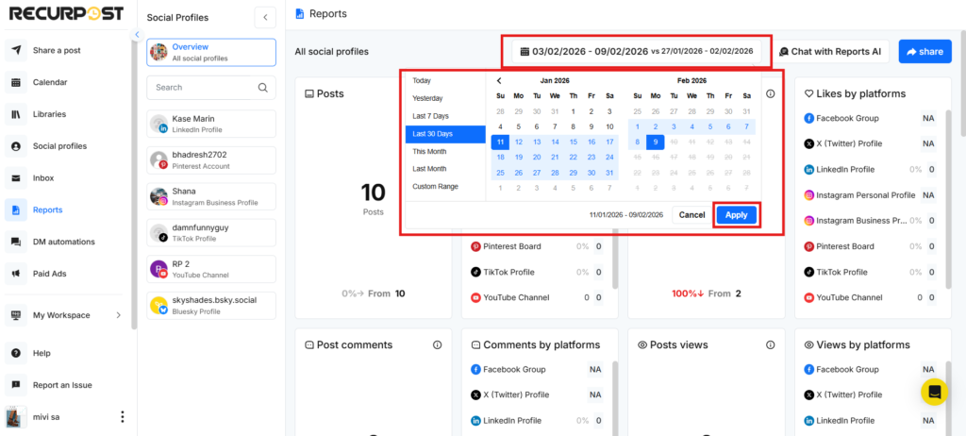The height and width of the screenshot is (436, 966).
Task: Go to previous month in the date picker
Action: (x=499, y=81)
